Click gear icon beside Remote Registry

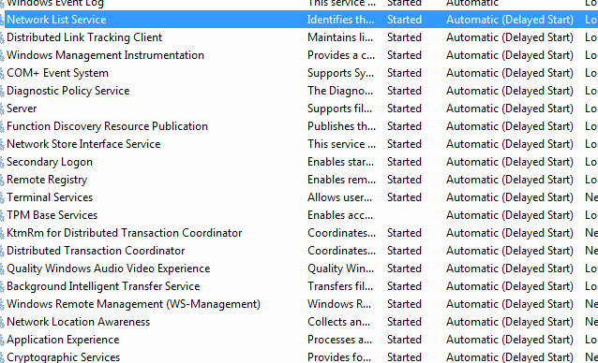[2, 180]
